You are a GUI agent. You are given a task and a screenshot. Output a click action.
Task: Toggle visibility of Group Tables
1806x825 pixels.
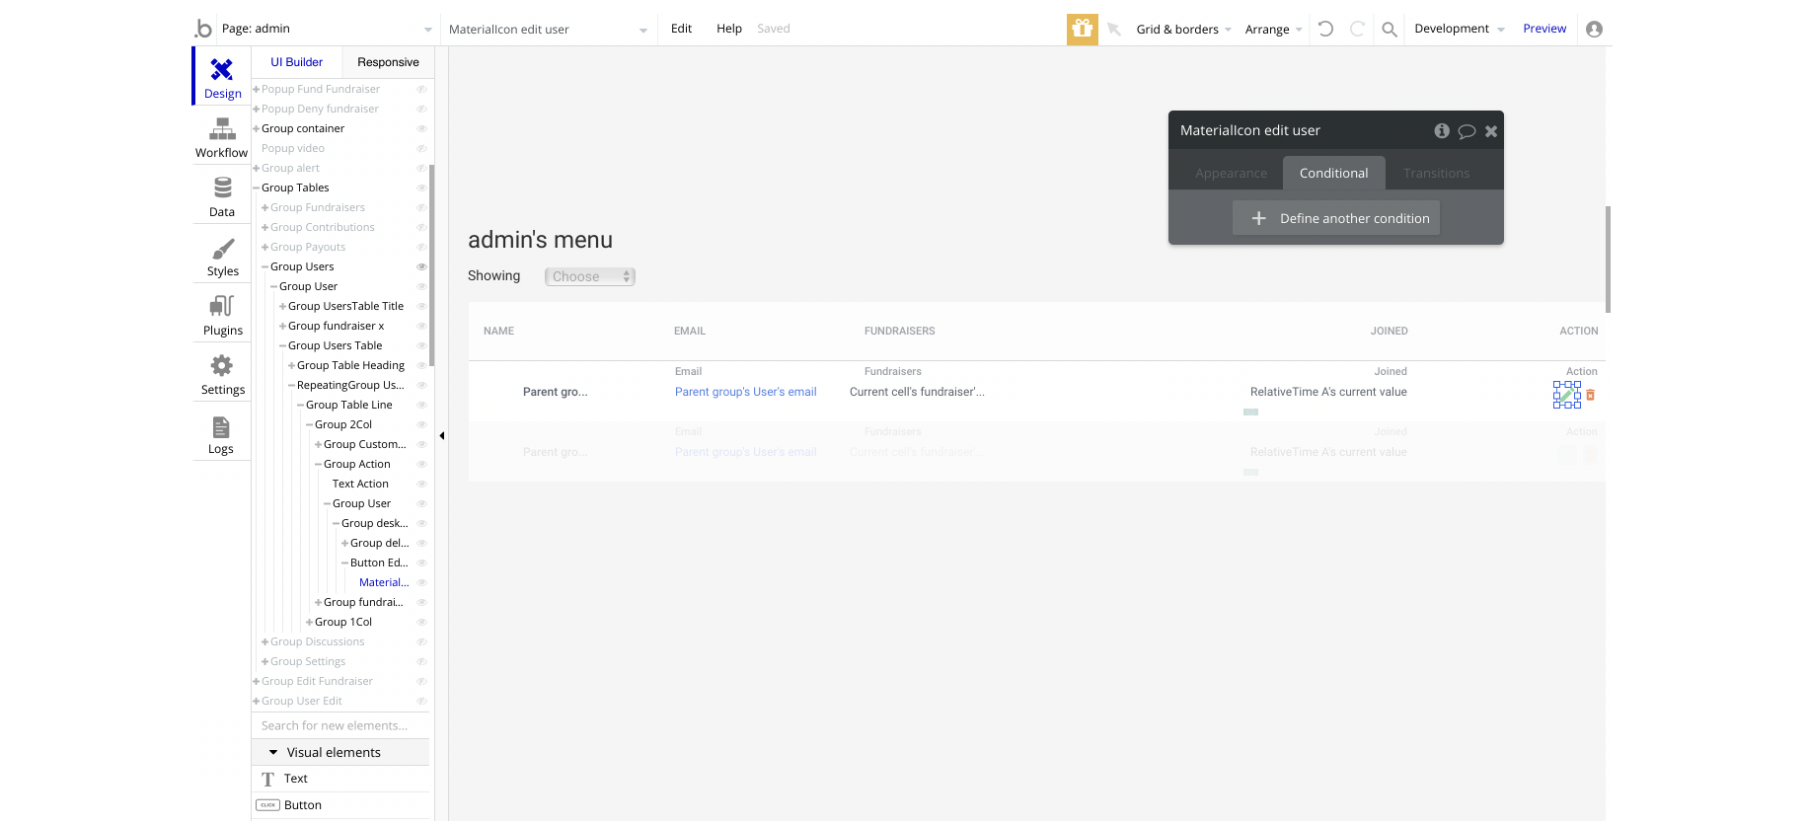421,187
